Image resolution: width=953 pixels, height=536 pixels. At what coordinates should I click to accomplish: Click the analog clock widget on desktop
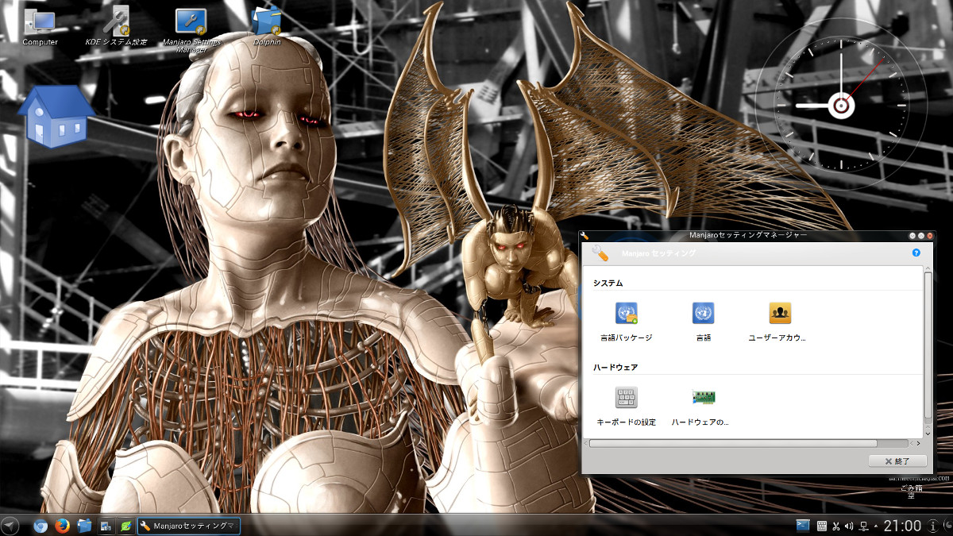pos(841,104)
